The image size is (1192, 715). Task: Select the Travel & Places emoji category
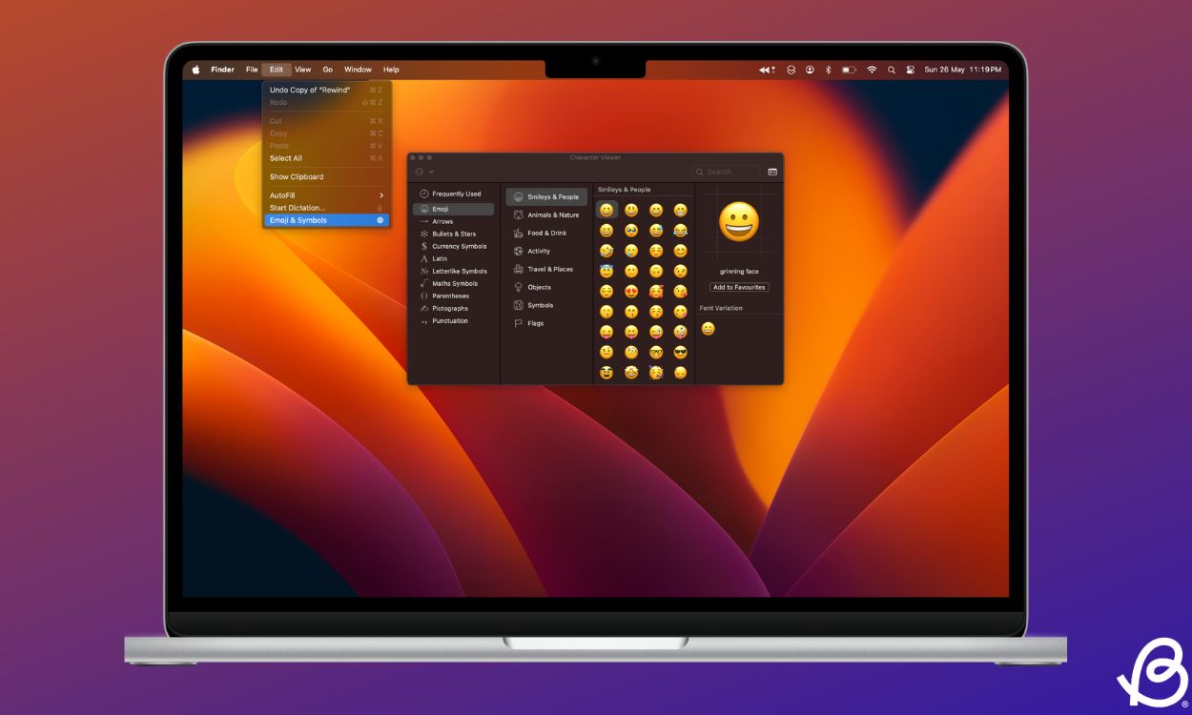click(x=549, y=269)
